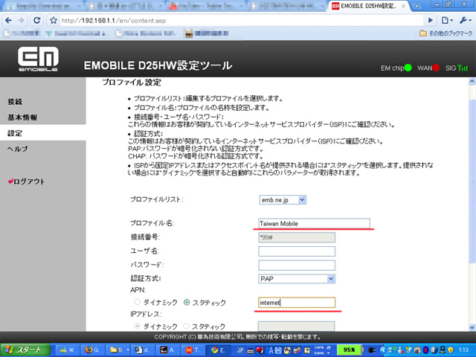Open a new browser tab
This screenshot has height=357, width=476.
coord(417,6)
